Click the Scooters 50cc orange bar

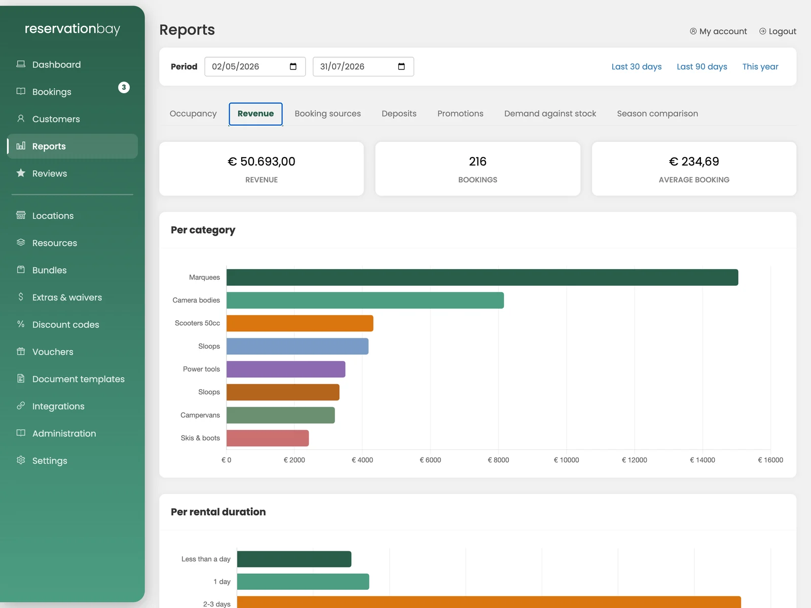[300, 323]
